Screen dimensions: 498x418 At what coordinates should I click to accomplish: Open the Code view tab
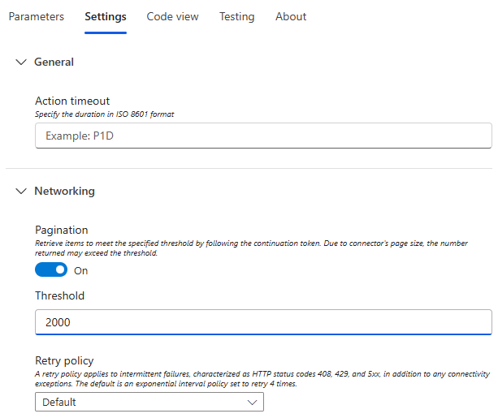point(172,17)
